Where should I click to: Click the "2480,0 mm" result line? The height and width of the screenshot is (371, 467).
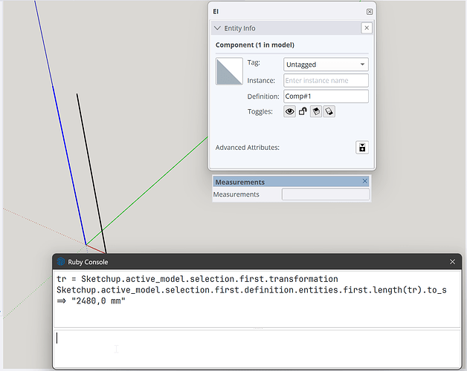point(91,301)
